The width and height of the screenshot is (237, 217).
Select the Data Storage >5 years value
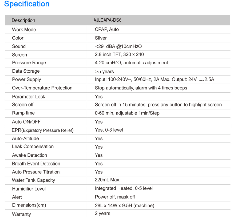click(x=104, y=72)
